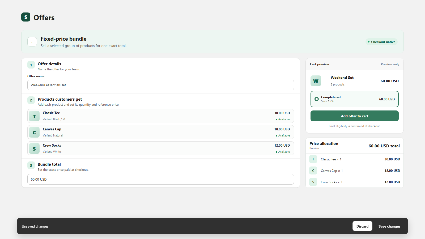Image resolution: width=425 pixels, height=239 pixels.
Task: Click the S icon in Price allocation
Action: click(x=313, y=182)
